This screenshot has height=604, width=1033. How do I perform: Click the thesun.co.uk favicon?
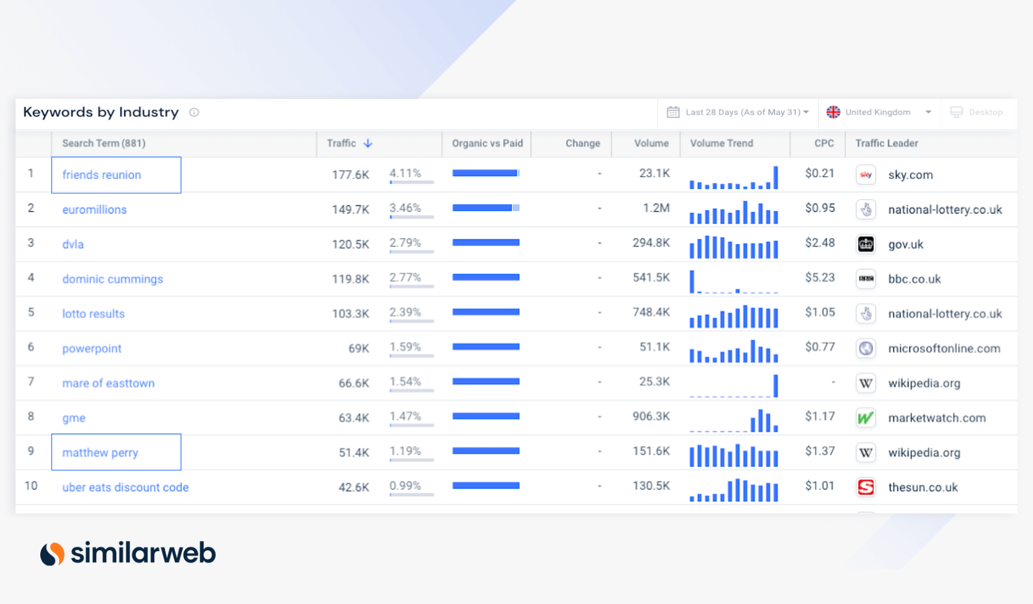866,487
